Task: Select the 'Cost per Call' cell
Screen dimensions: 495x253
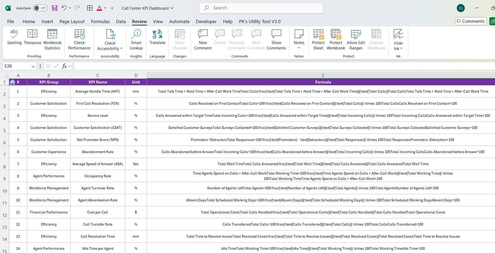Action: [98, 212]
